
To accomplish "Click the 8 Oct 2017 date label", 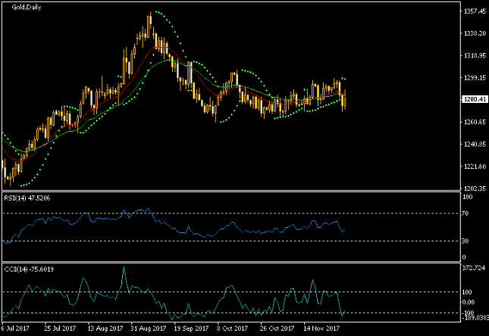I will coord(232,328).
